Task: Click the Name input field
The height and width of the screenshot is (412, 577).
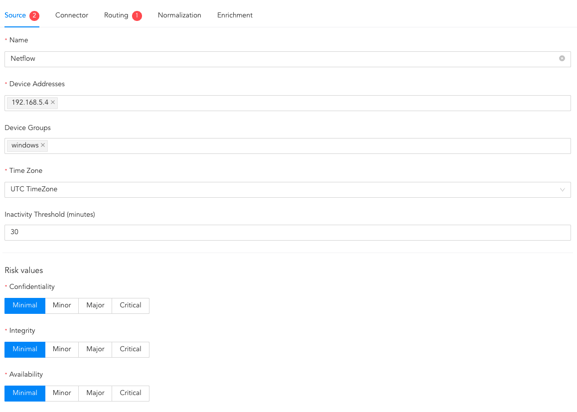Action: pos(279,59)
